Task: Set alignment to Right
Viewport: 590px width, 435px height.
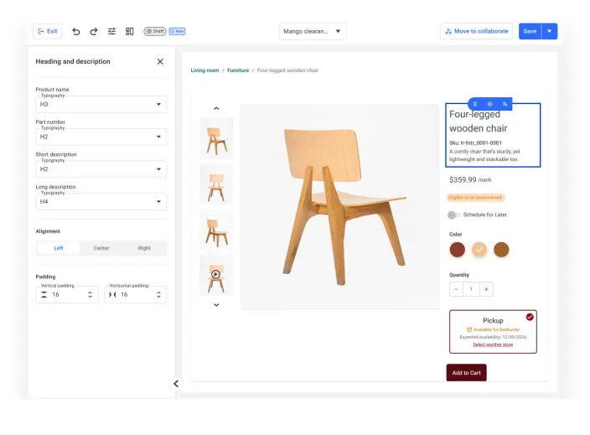Action: pyautogui.click(x=144, y=248)
